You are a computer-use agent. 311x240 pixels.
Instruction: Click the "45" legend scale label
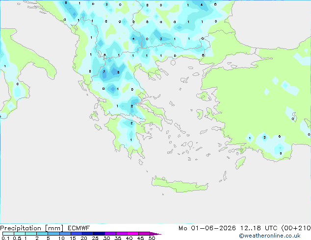pyautogui.click(x=140, y=238)
